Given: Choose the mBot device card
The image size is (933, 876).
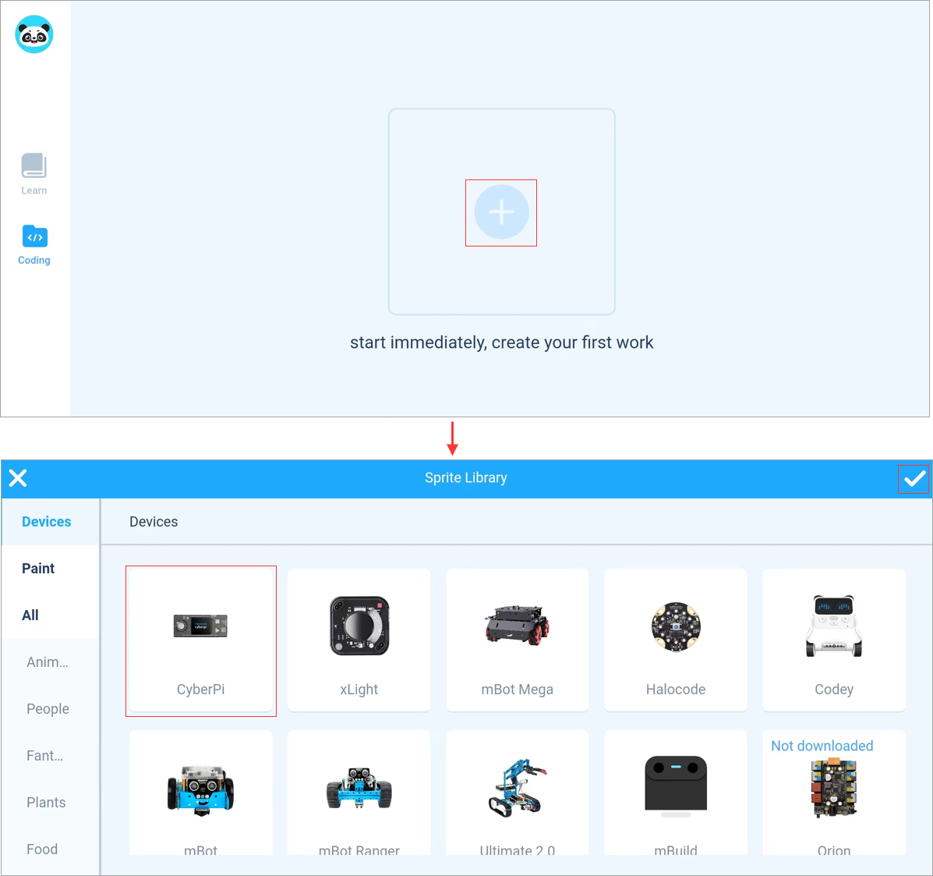Looking at the screenshot, I should [200, 793].
